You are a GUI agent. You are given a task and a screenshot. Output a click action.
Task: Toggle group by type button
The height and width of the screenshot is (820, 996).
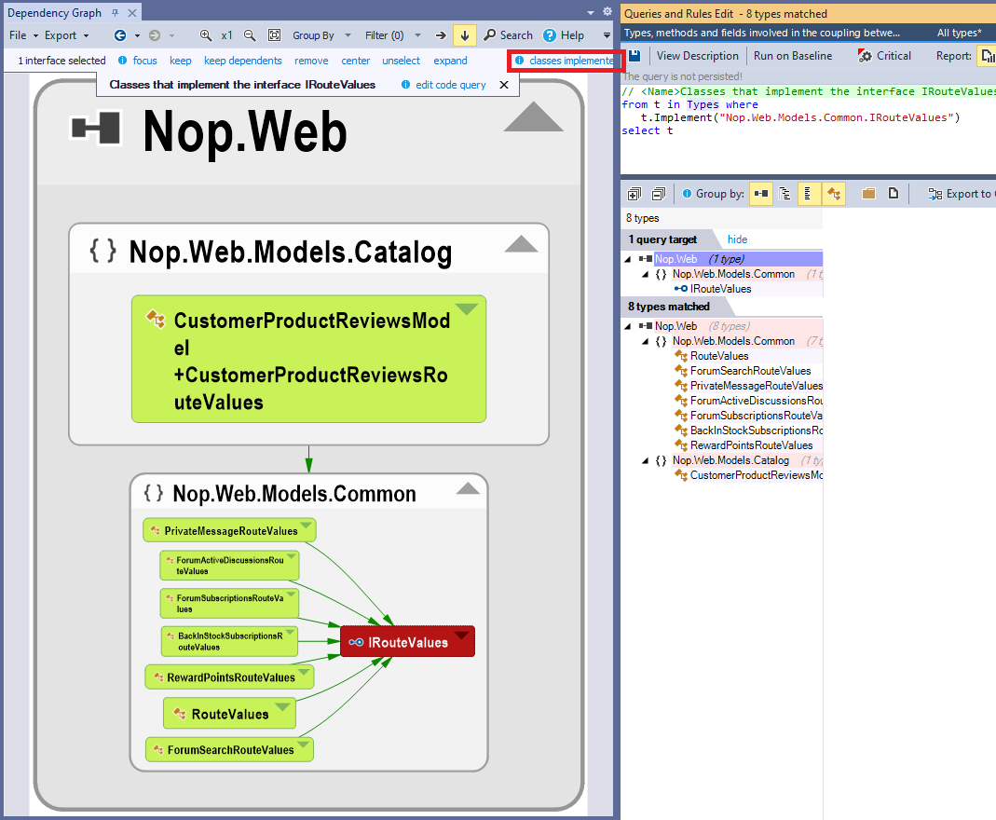click(833, 194)
